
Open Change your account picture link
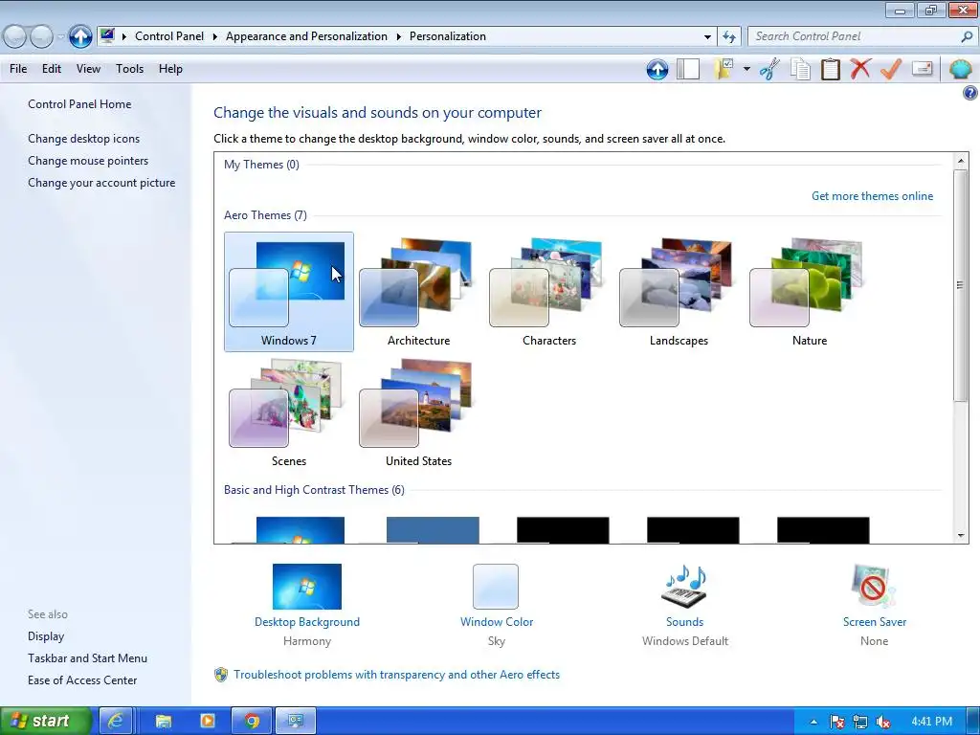pos(101,183)
